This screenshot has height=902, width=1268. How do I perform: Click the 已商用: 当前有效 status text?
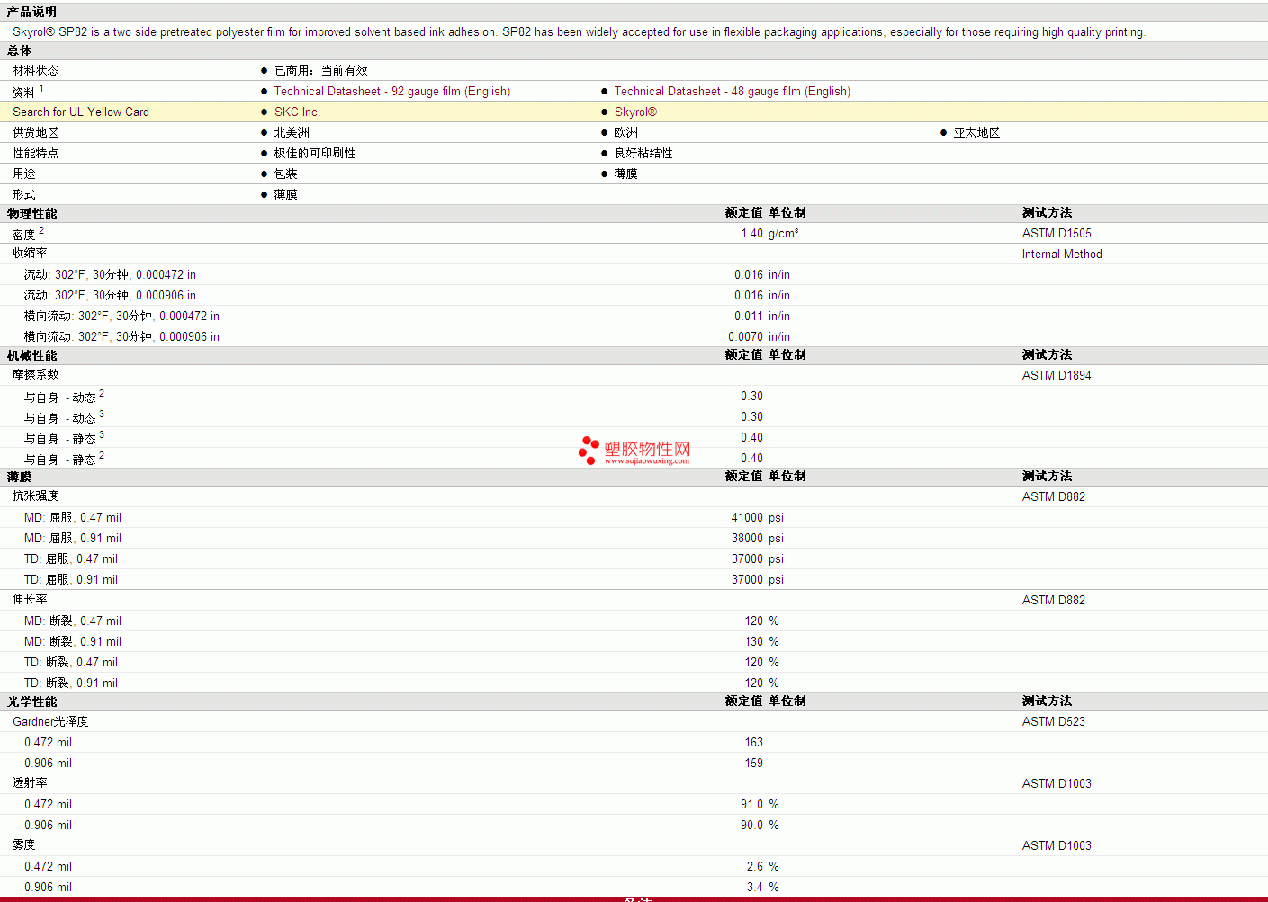pos(321,70)
